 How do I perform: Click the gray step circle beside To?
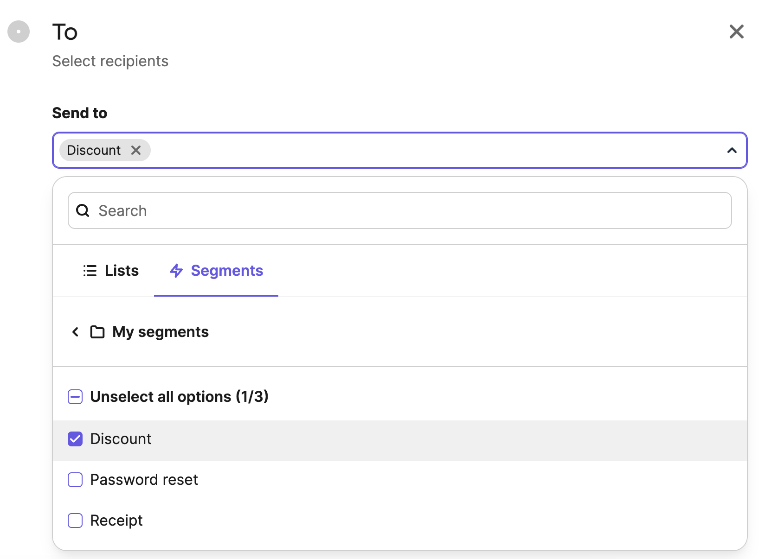tap(19, 32)
